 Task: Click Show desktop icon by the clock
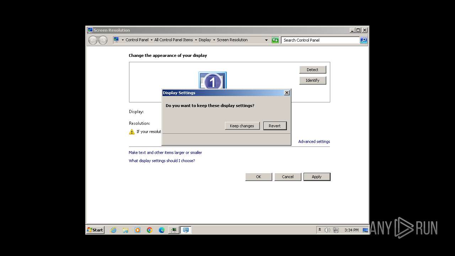(x=365, y=230)
